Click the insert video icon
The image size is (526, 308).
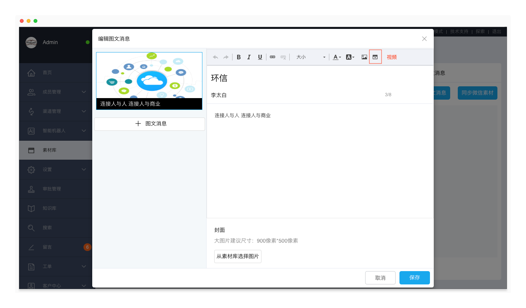(375, 57)
